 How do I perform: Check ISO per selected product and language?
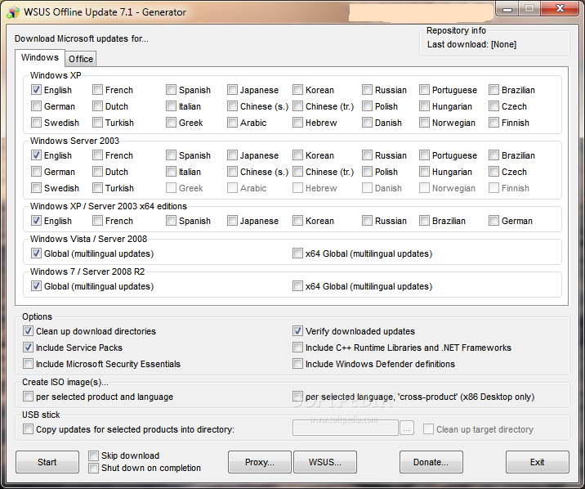pos(28,397)
